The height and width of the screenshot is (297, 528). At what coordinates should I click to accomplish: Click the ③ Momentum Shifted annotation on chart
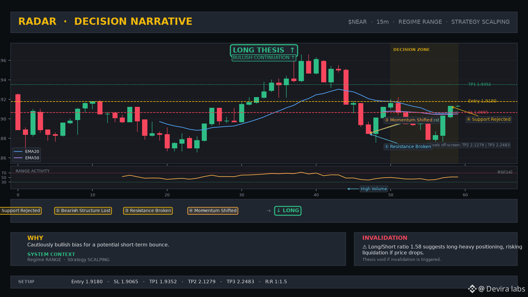(x=409, y=120)
